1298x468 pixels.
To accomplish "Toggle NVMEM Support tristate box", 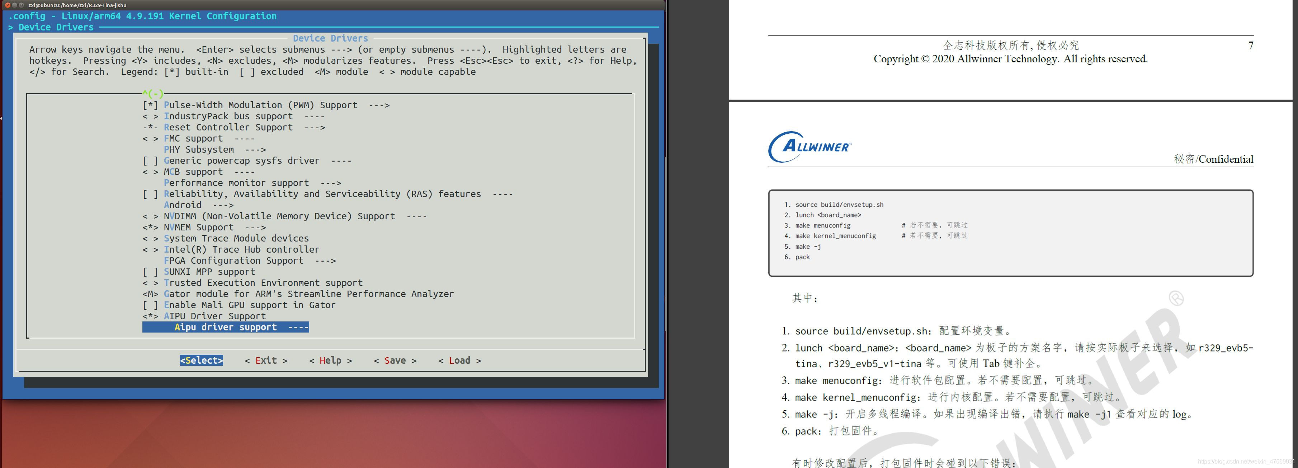I will [x=150, y=228].
